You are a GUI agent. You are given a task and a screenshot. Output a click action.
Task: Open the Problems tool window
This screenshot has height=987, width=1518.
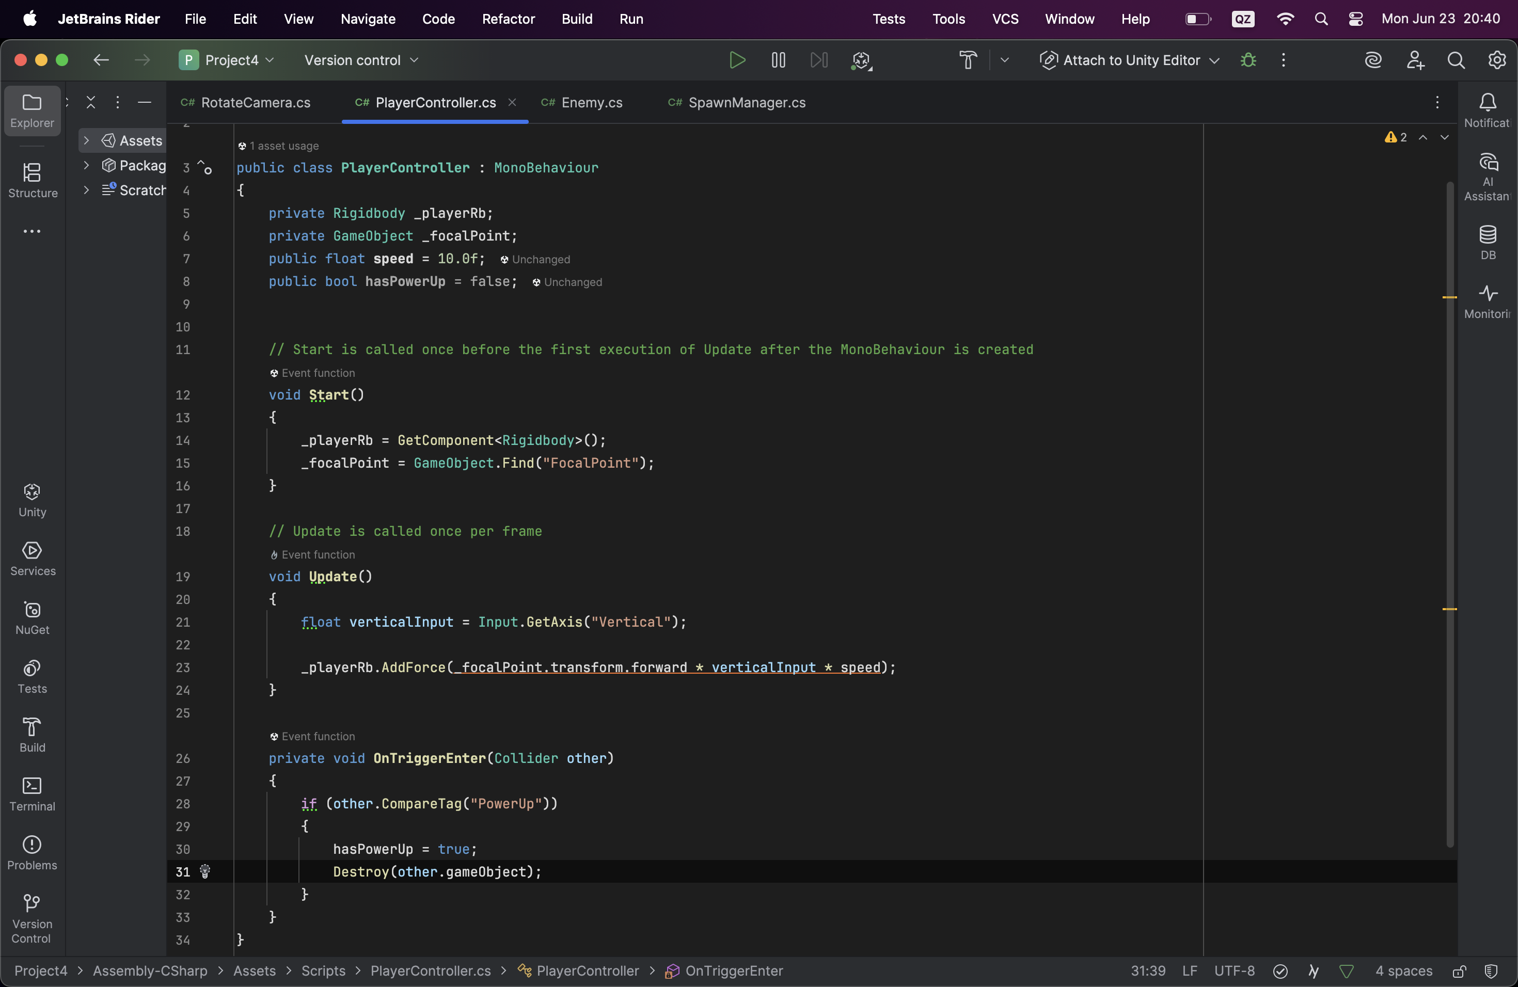(32, 853)
